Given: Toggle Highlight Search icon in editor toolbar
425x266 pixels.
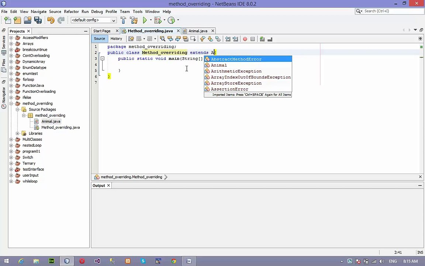Looking at the screenshot, I should tap(186, 39).
